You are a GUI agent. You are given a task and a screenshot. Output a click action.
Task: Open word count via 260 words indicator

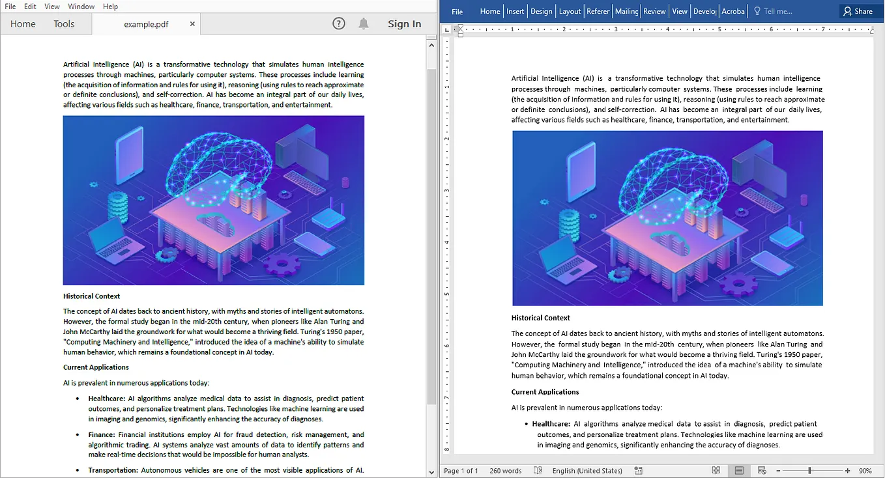pyautogui.click(x=505, y=470)
